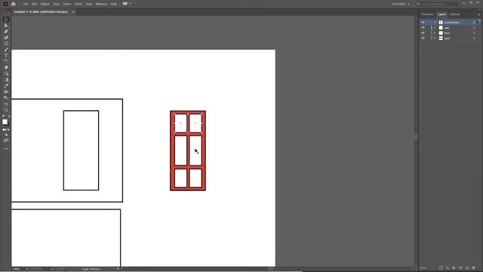Go to the Home screen icon
Viewport: 483px width, 272px height.
(x=14, y=4)
